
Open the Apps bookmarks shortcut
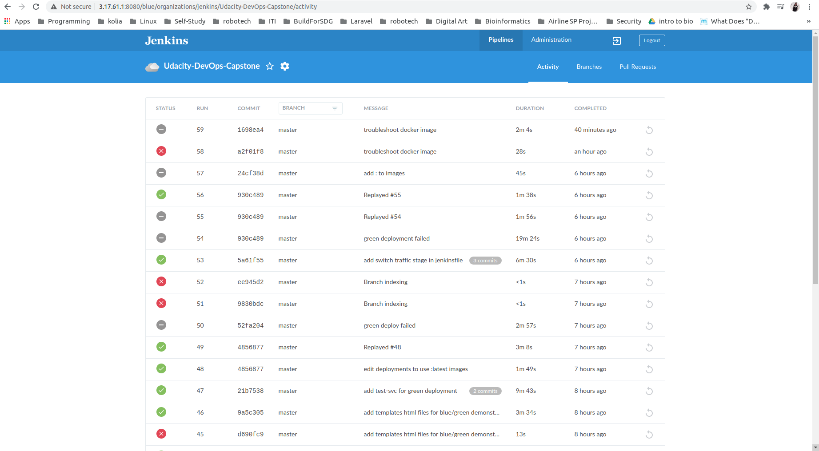pyautogui.click(x=17, y=21)
